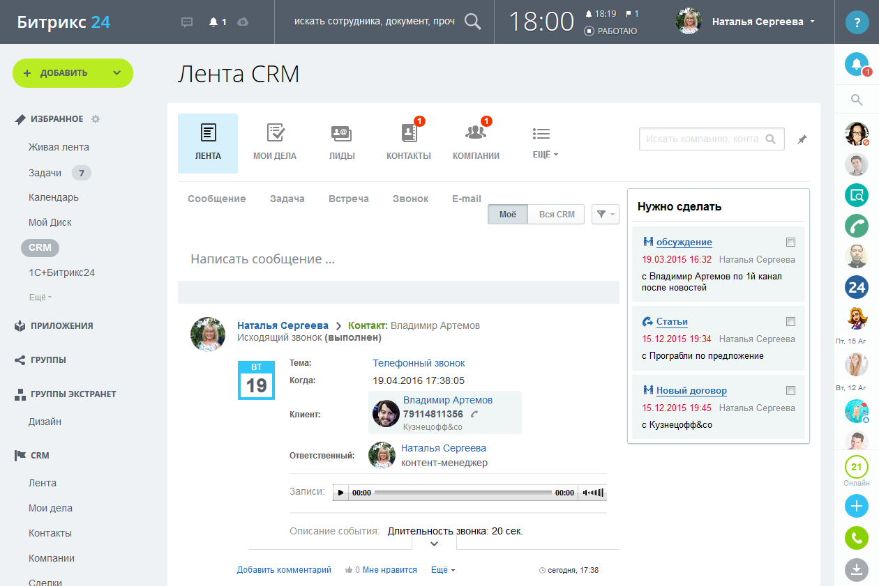879x586 pixels.
Task: Open the обсуждение task link
Action: (684, 242)
